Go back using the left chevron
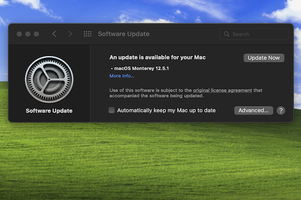This screenshot has height=200, width=301. click(x=54, y=34)
